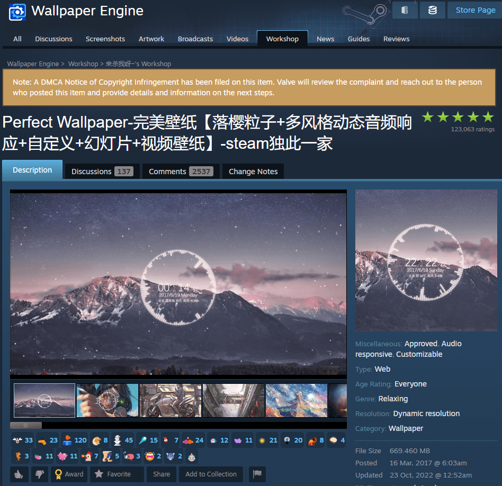Click the chicken reaction award with count 7
This screenshot has width=502, height=486.
(89, 456)
